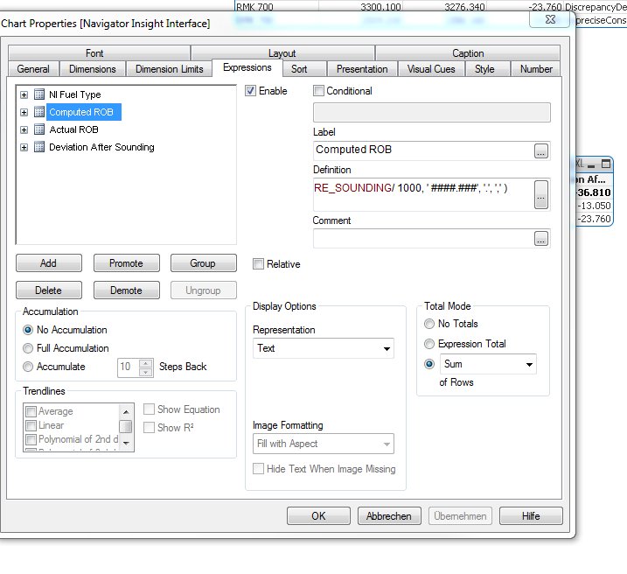Click the Group button
Image resolution: width=627 pixels, height=574 pixels.
point(204,262)
